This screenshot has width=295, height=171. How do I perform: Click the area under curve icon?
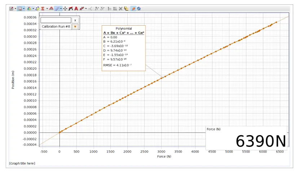click(51, 8)
